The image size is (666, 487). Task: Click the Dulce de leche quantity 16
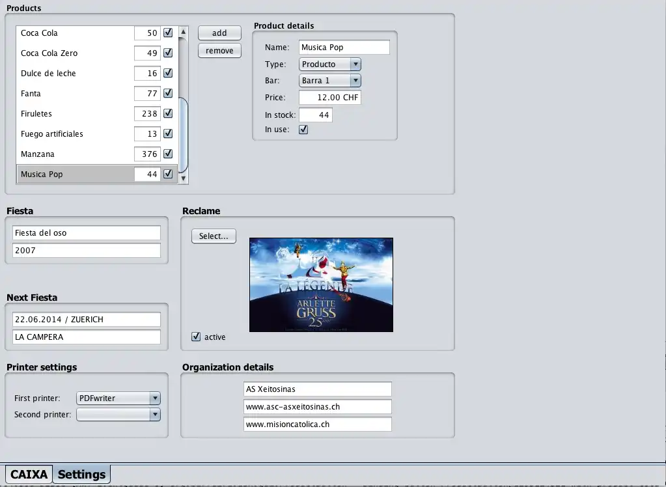[147, 73]
